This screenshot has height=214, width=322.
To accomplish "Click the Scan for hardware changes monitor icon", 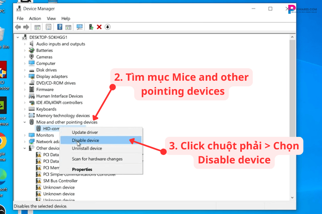I will click(x=79, y=27).
